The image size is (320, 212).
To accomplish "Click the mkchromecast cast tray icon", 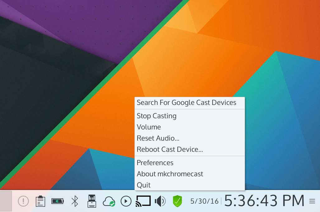I will (x=143, y=201).
